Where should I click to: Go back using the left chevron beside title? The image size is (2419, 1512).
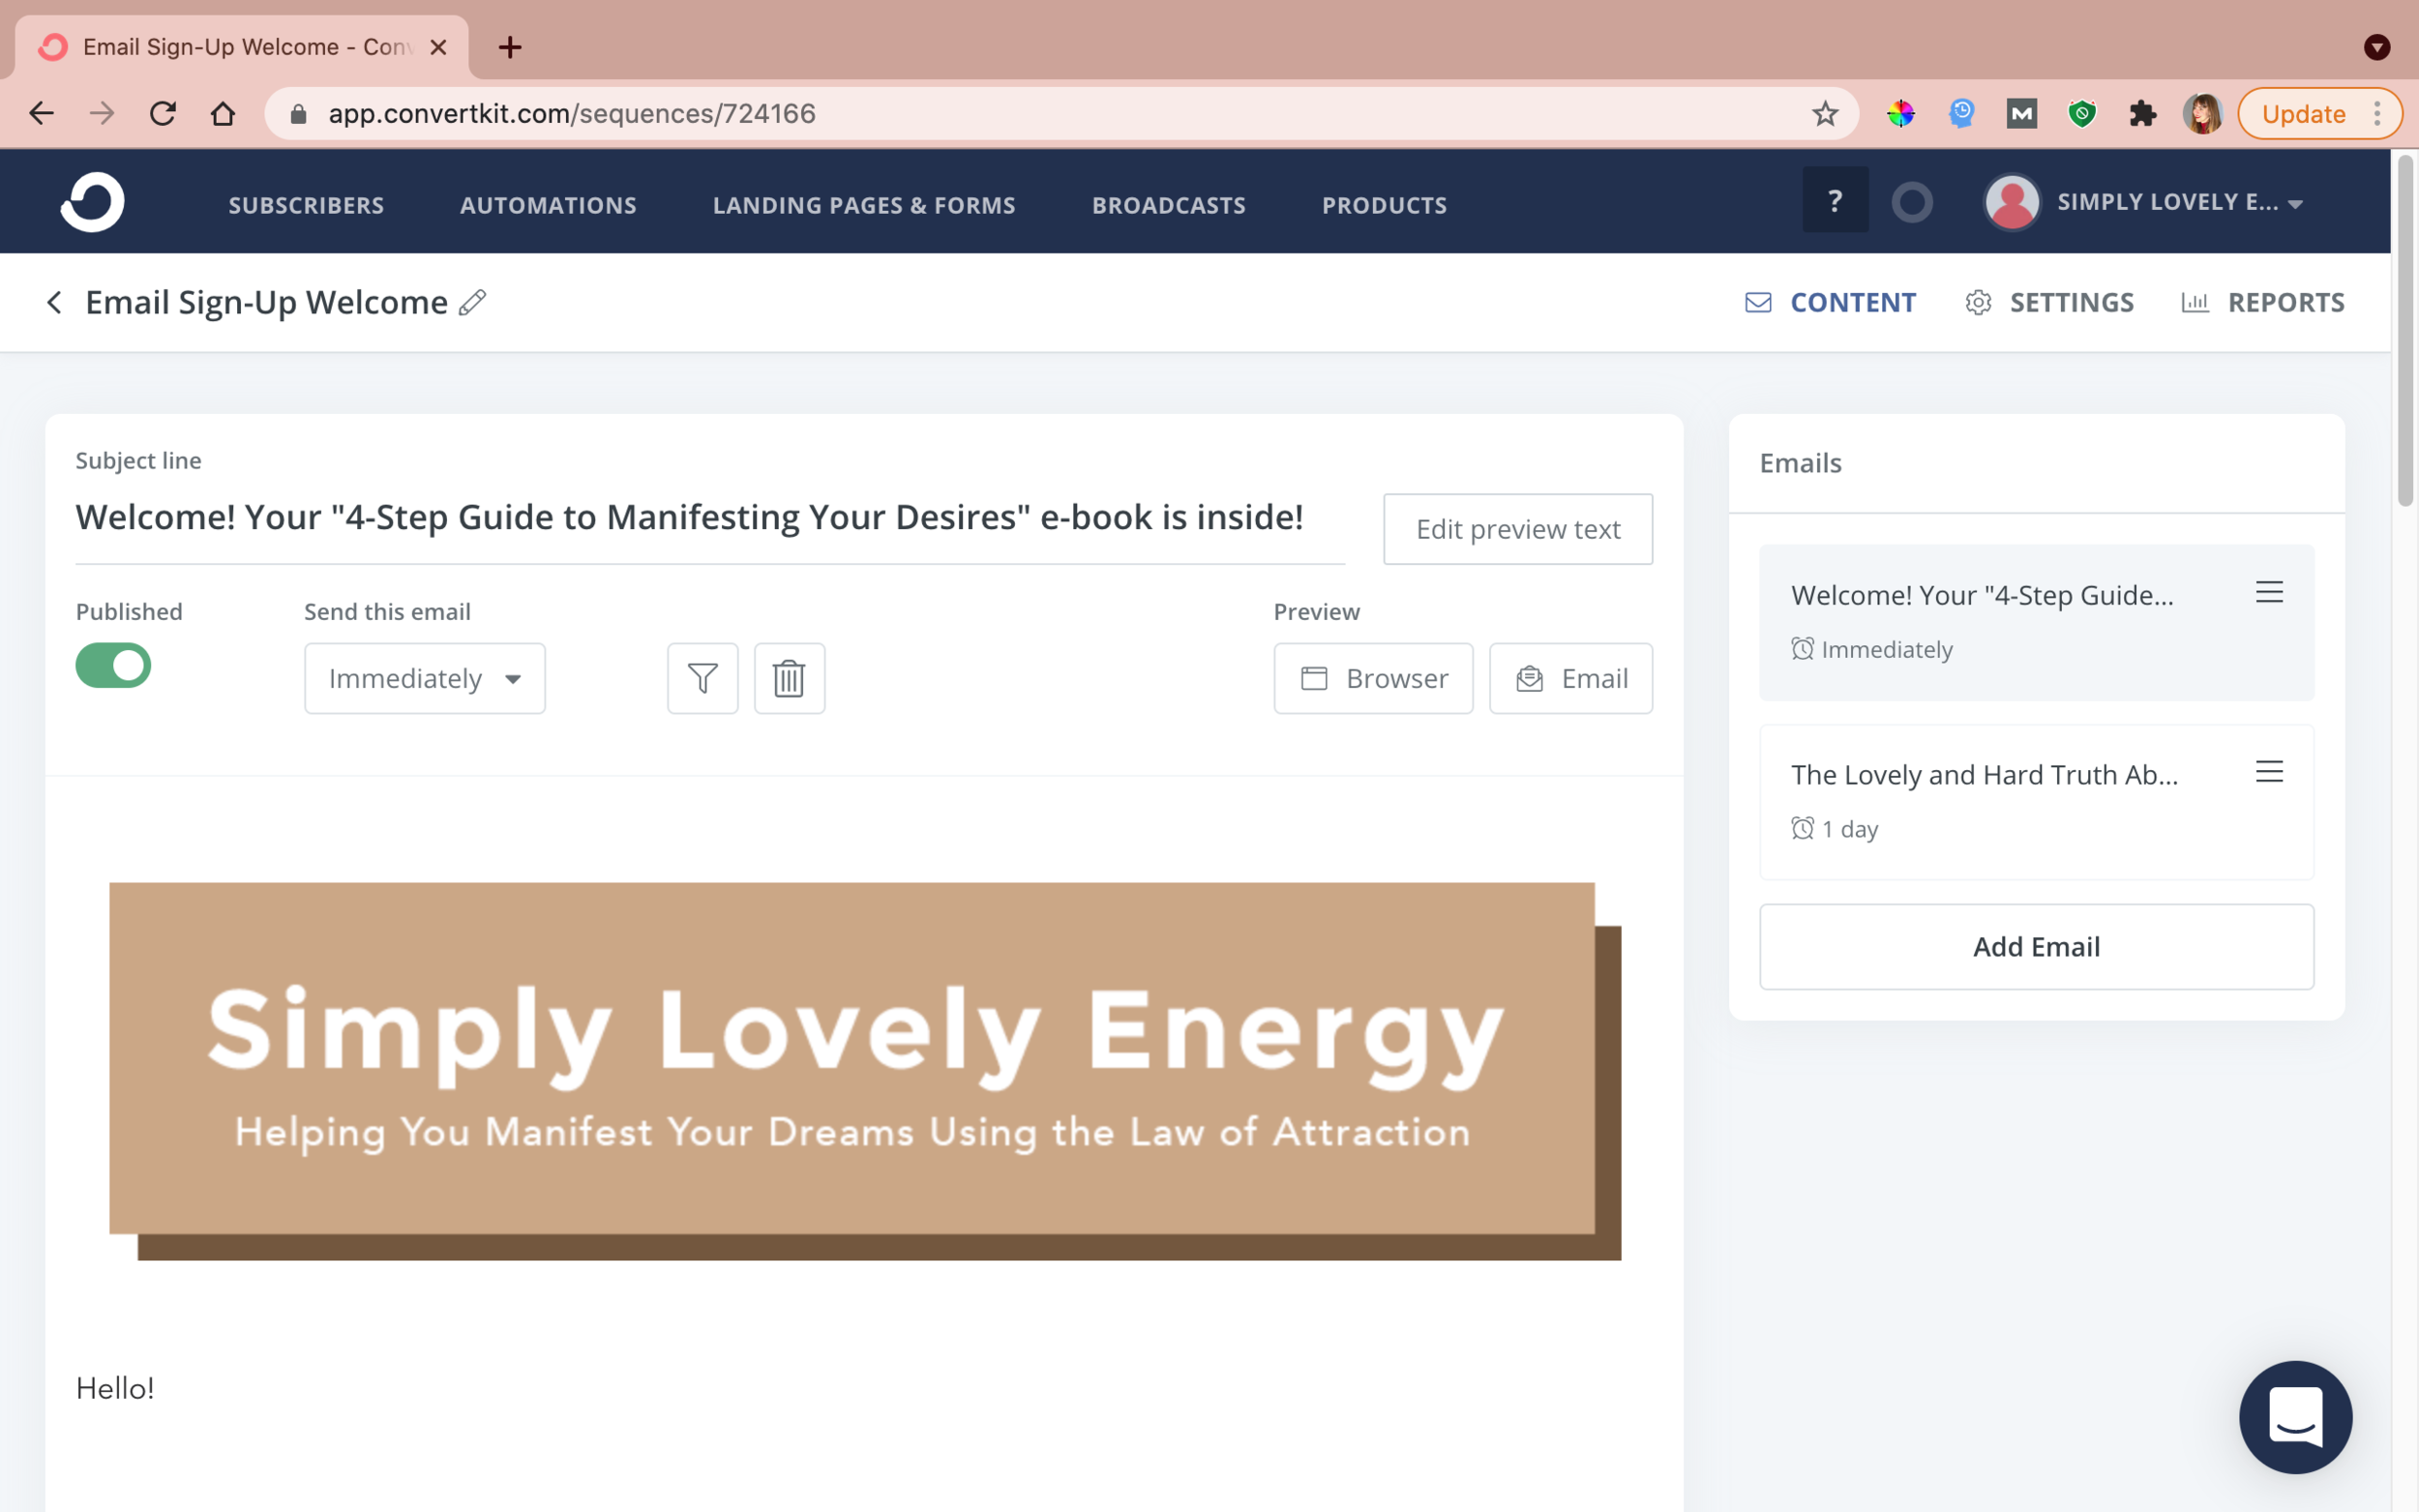[x=55, y=302]
